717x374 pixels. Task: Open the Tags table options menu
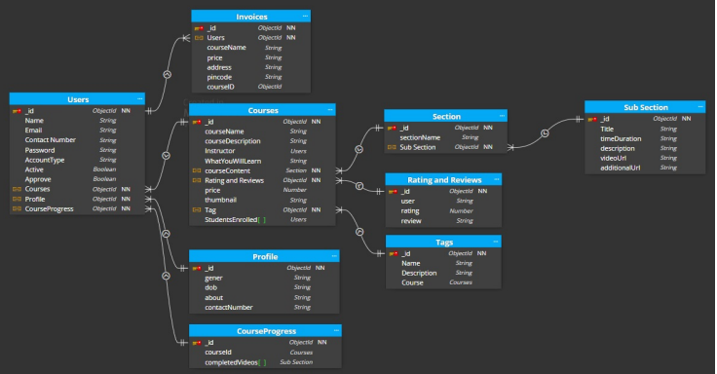pyautogui.click(x=496, y=242)
